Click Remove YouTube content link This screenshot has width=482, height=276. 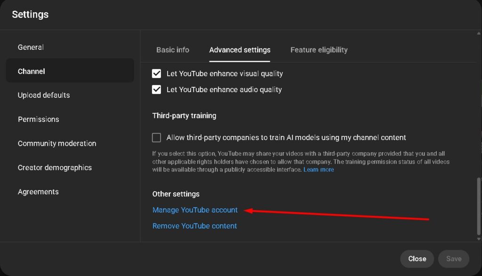click(x=194, y=226)
